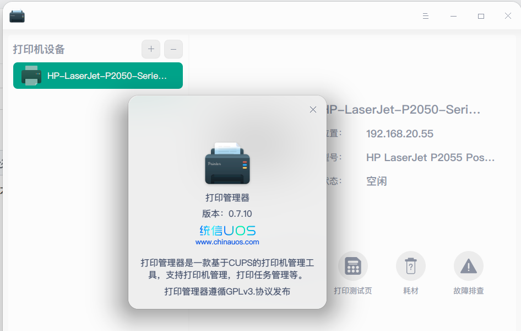Open the 耗材 (consumables) panel icon
The height and width of the screenshot is (331, 521).
pos(411,265)
